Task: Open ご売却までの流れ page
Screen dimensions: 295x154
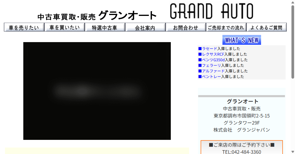Action: point(226,28)
